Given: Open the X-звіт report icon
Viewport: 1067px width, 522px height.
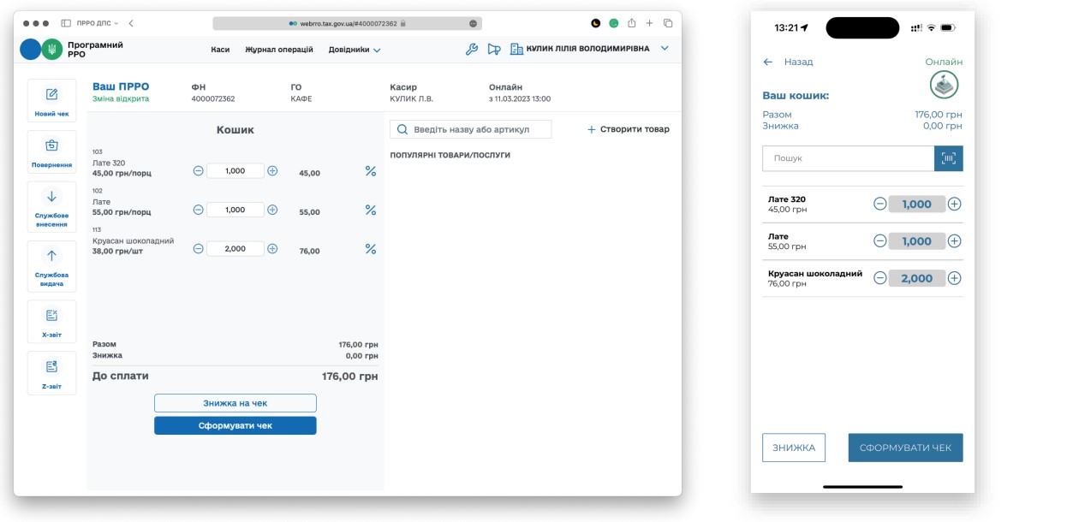Looking at the screenshot, I should click(x=51, y=316).
